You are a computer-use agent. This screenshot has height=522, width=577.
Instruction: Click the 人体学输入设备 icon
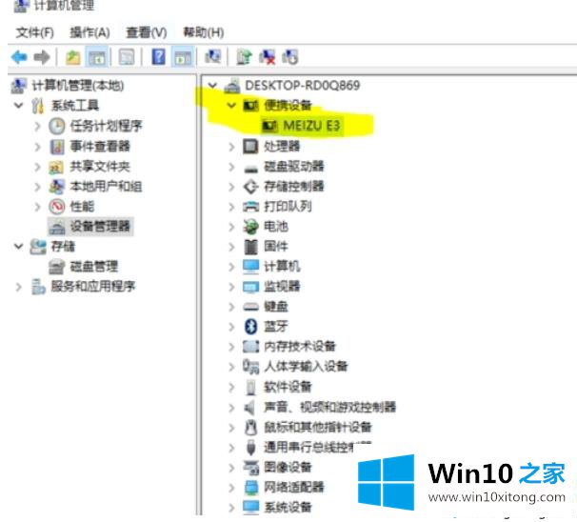[251, 367]
